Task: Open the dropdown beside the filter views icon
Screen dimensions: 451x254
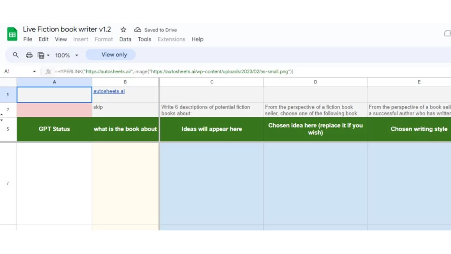Action: [x=48, y=55]
